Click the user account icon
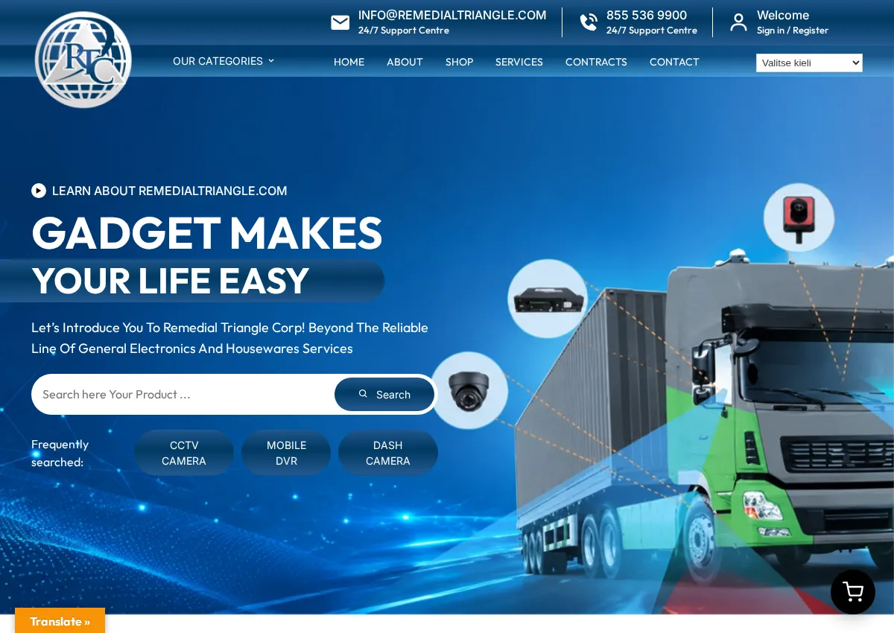 click(738, 22)
